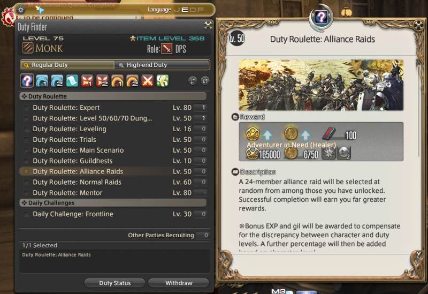428x294 pixels.
Task: Open the first Trials category icon
Action: pyautogui.click(x=87, y=81)
